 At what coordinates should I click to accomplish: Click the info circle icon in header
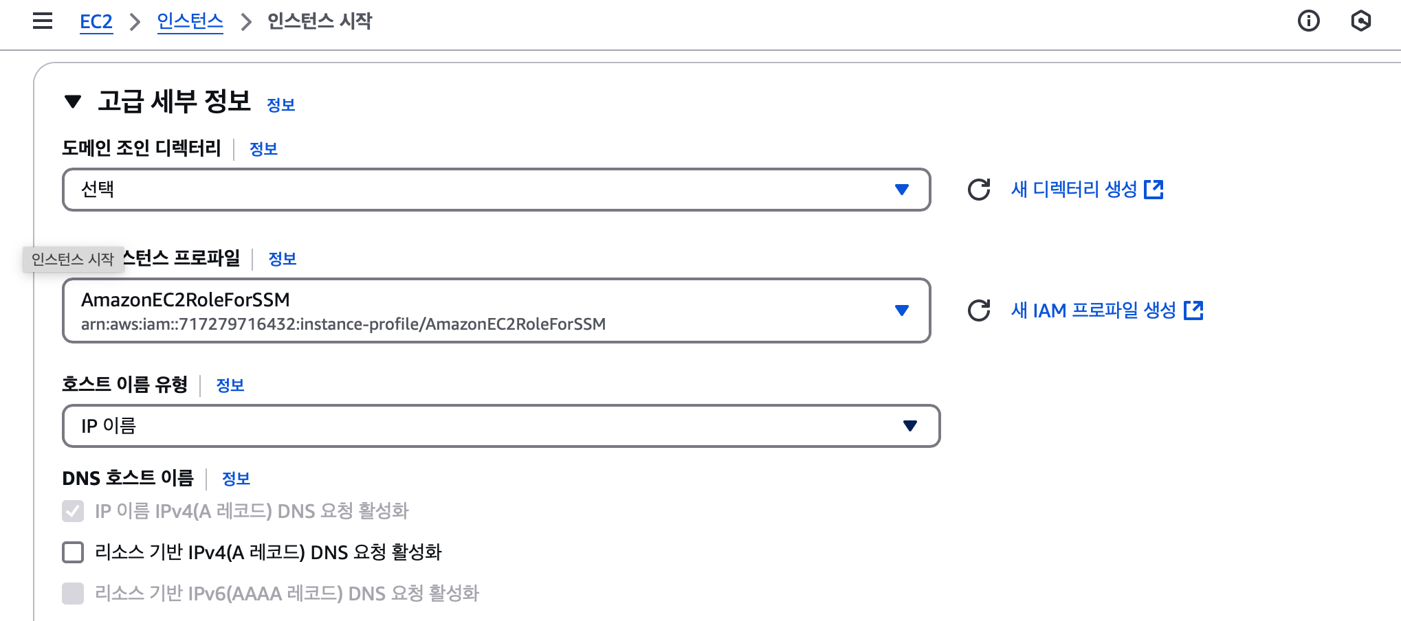click(x=1308, y=21)
